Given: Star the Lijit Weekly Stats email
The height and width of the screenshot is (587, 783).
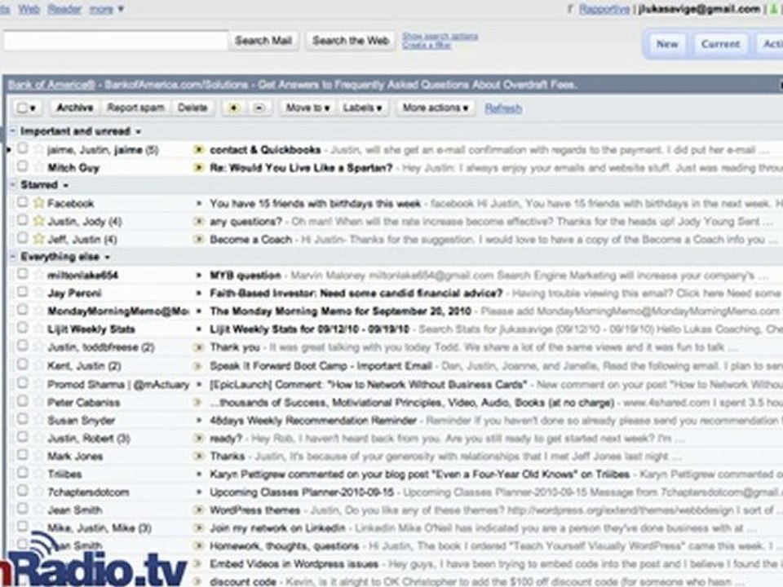Looking at the screenshot, I should [38, 329].
